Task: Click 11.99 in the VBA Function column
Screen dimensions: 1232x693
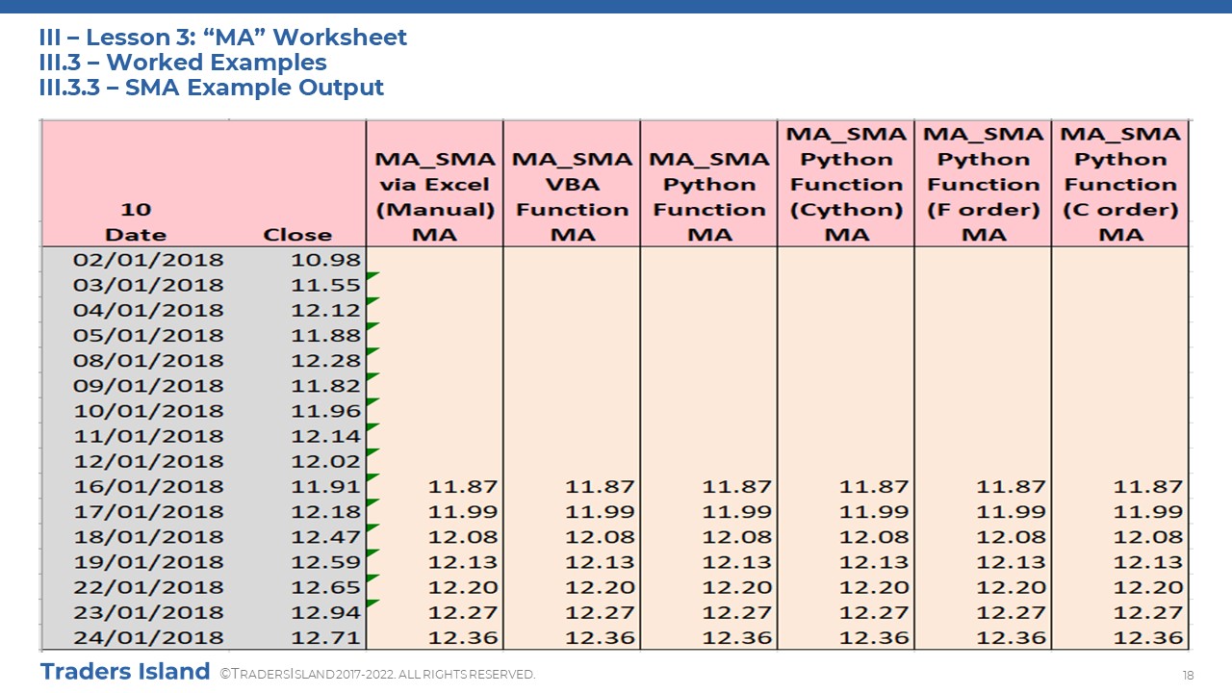Action: tap(600, 511)
